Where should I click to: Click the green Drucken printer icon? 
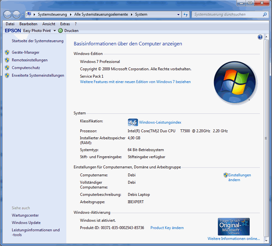click(x=60, y=31)
